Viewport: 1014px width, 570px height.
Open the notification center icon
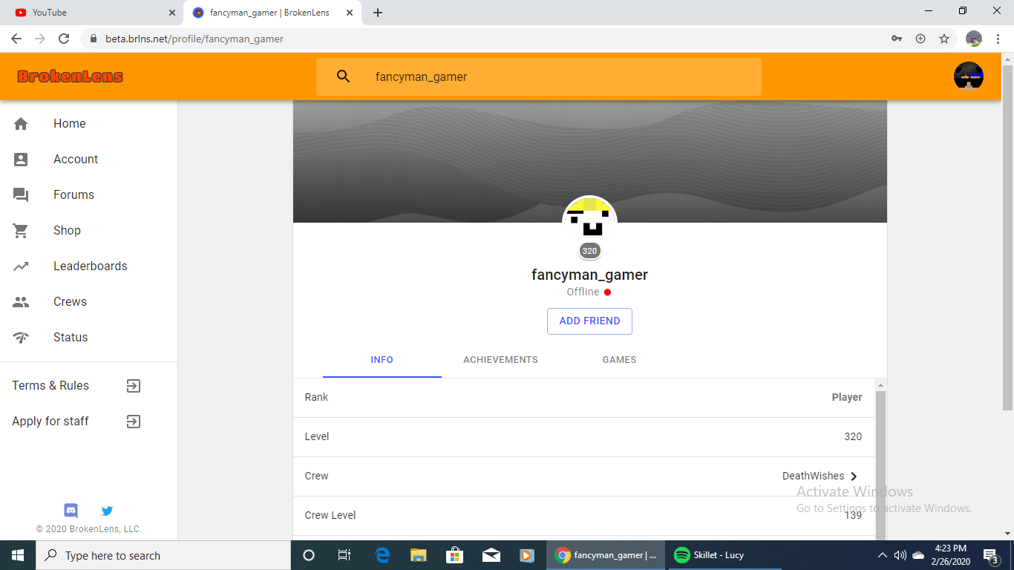991,555
